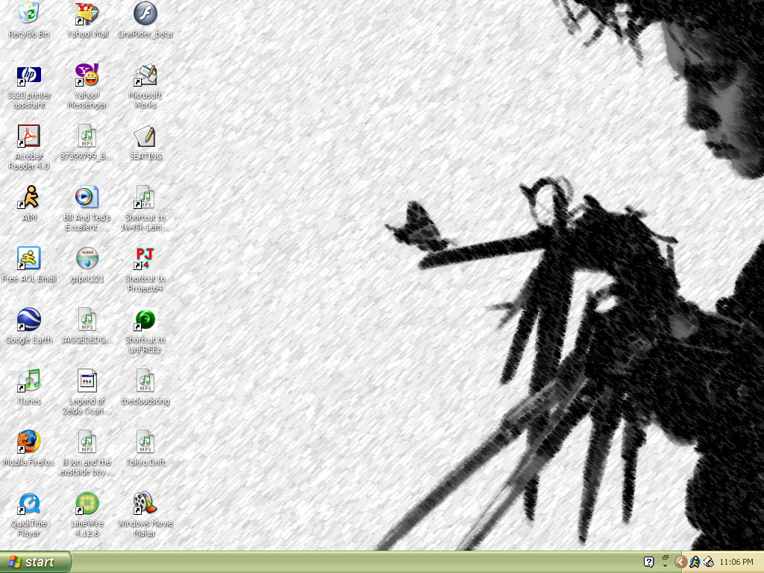Select the lil jon and the eastside boy MP3

pos(87,442)
